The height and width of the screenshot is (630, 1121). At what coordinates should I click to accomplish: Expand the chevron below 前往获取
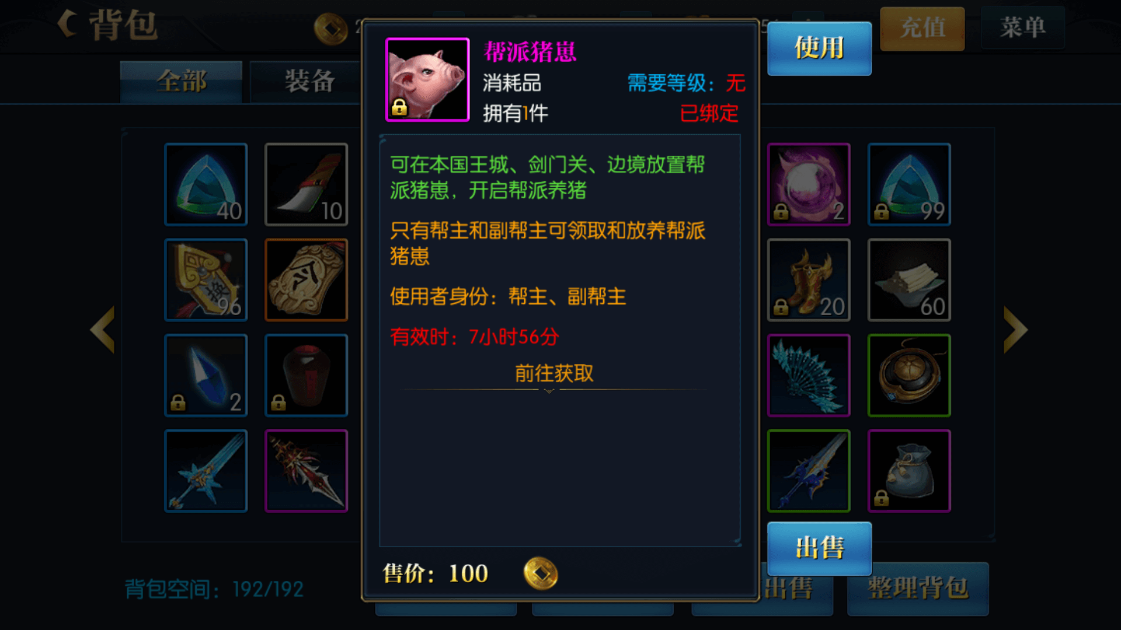tap(549, 391)
